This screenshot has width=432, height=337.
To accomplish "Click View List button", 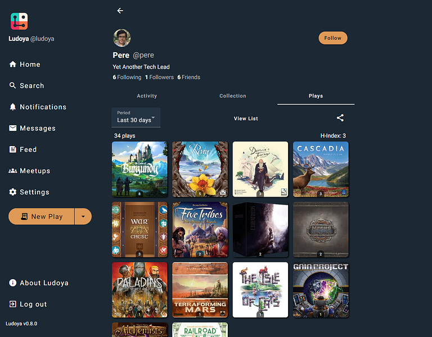I will (246, 119).
